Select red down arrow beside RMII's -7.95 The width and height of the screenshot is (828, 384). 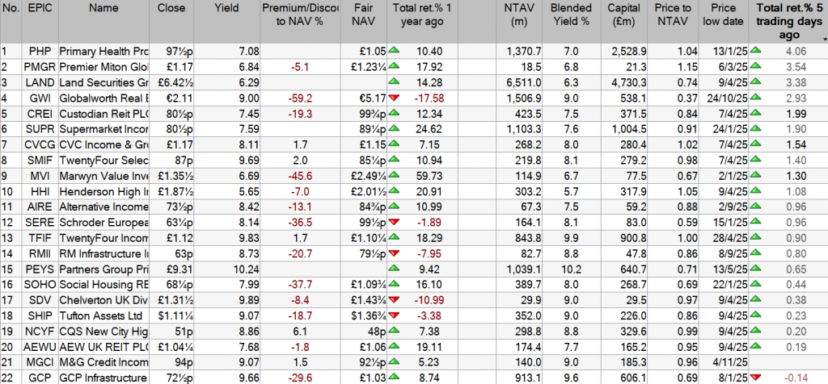pos(395,252)
